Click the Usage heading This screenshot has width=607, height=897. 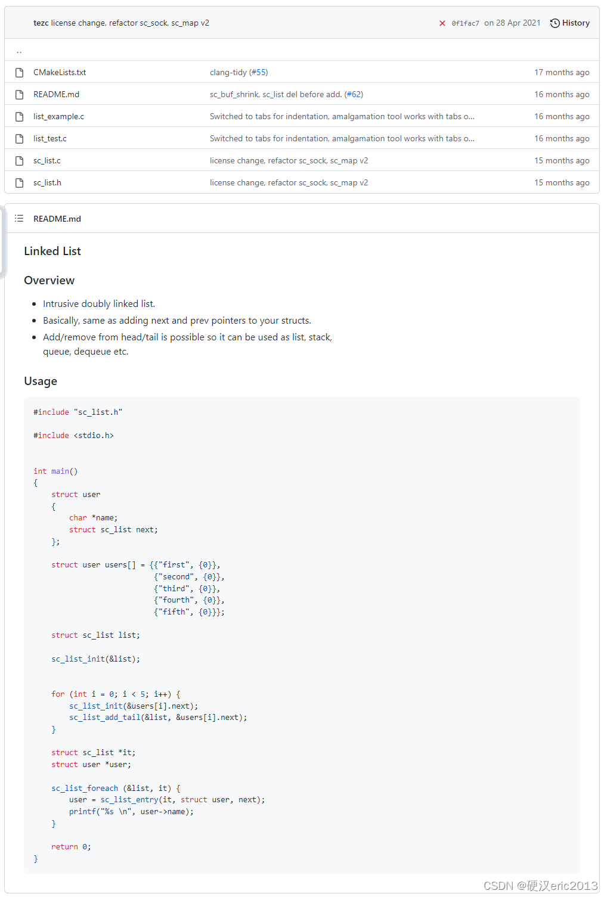pos(41,381)
